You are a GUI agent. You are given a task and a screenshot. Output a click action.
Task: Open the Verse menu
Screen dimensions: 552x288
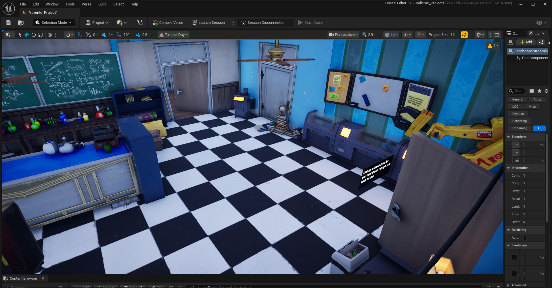point(86,4)
